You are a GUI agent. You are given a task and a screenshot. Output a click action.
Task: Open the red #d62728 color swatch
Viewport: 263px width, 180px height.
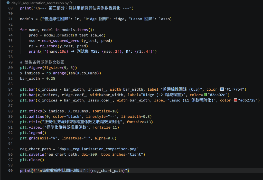tap(236, 100)
